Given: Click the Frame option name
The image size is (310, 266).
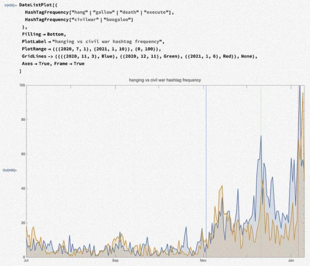Looking at the screenshot, I should pos(61,63).
